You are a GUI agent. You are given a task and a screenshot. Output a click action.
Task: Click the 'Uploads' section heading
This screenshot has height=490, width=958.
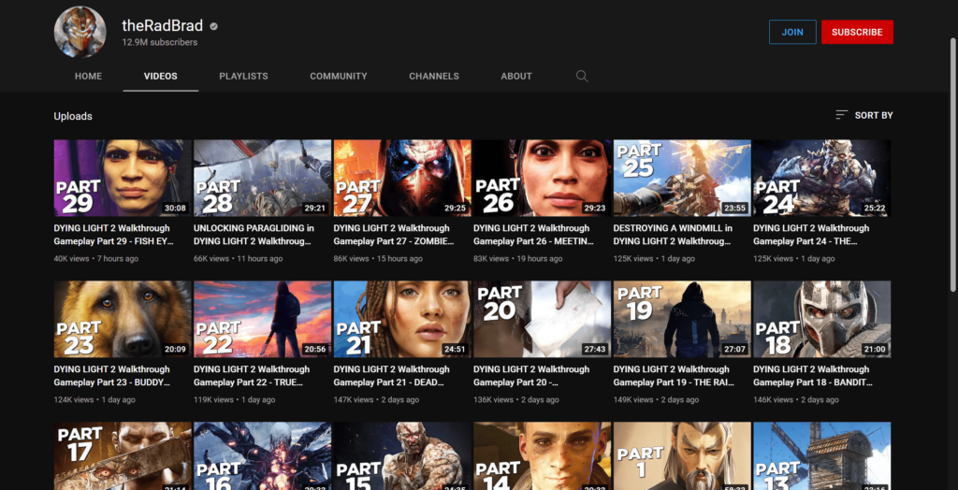[73, 116]
